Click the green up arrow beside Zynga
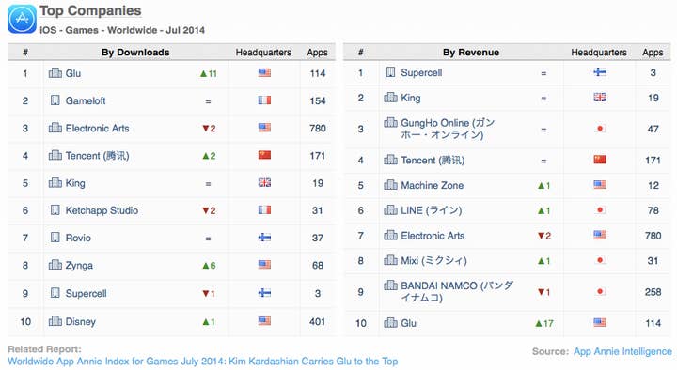 click(x=206, y=266)
